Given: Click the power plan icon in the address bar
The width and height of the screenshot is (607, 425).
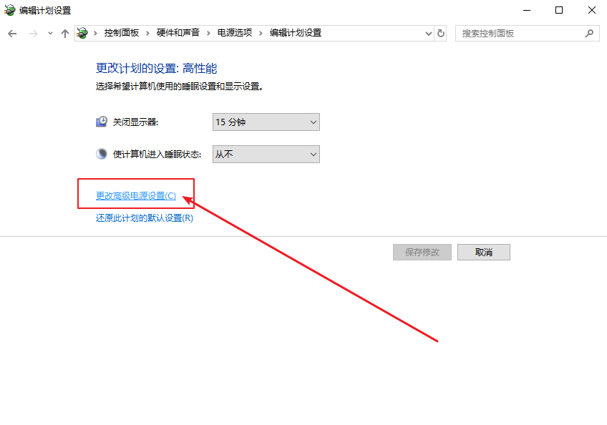Looking at the screenshot, I should point(82,33).
